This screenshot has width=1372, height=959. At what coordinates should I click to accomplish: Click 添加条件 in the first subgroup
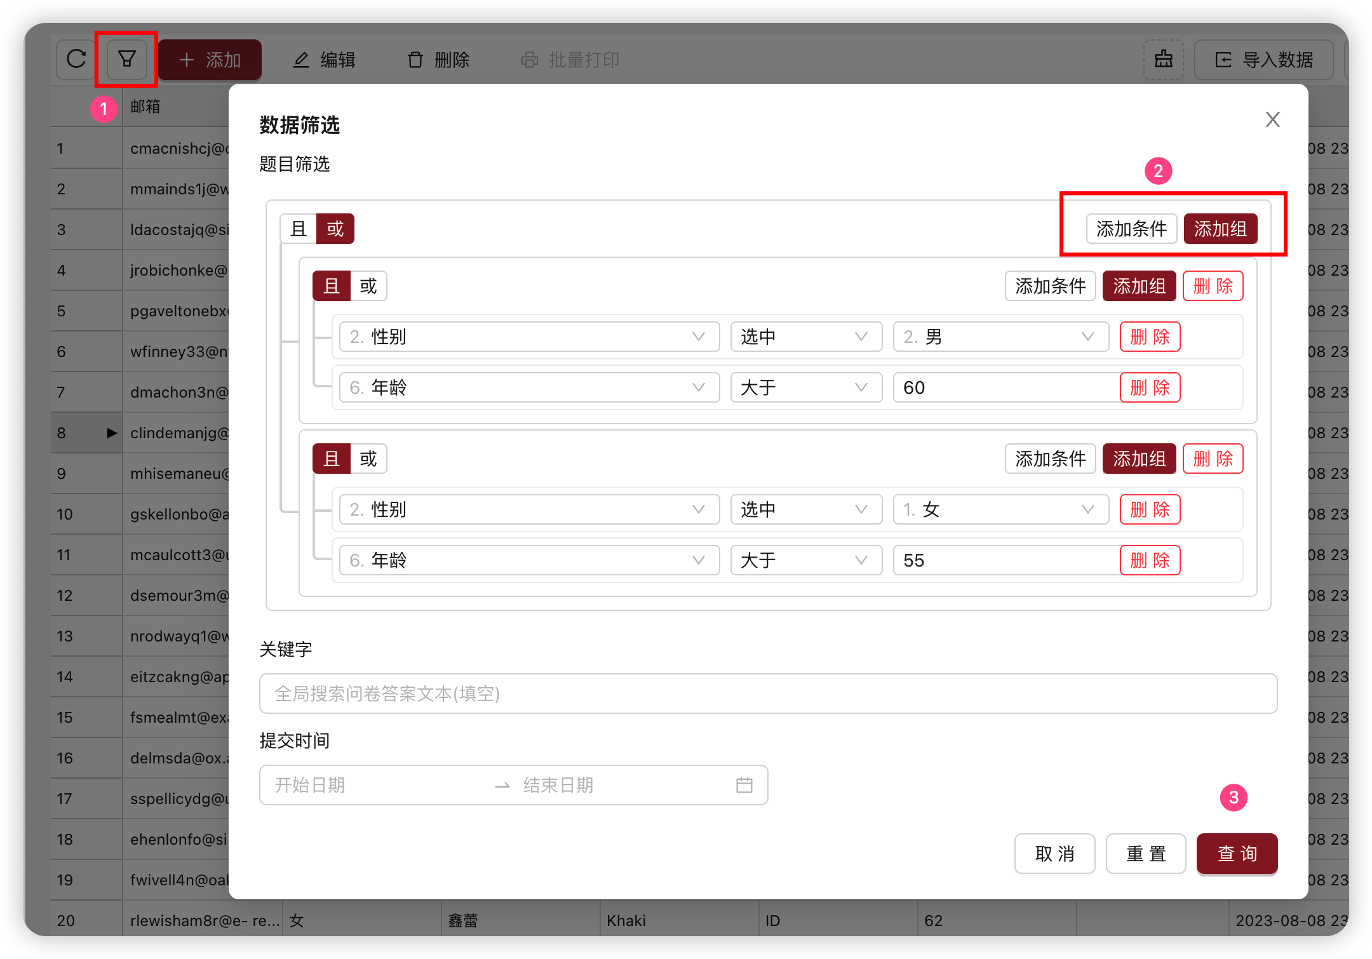point(1051,286)
